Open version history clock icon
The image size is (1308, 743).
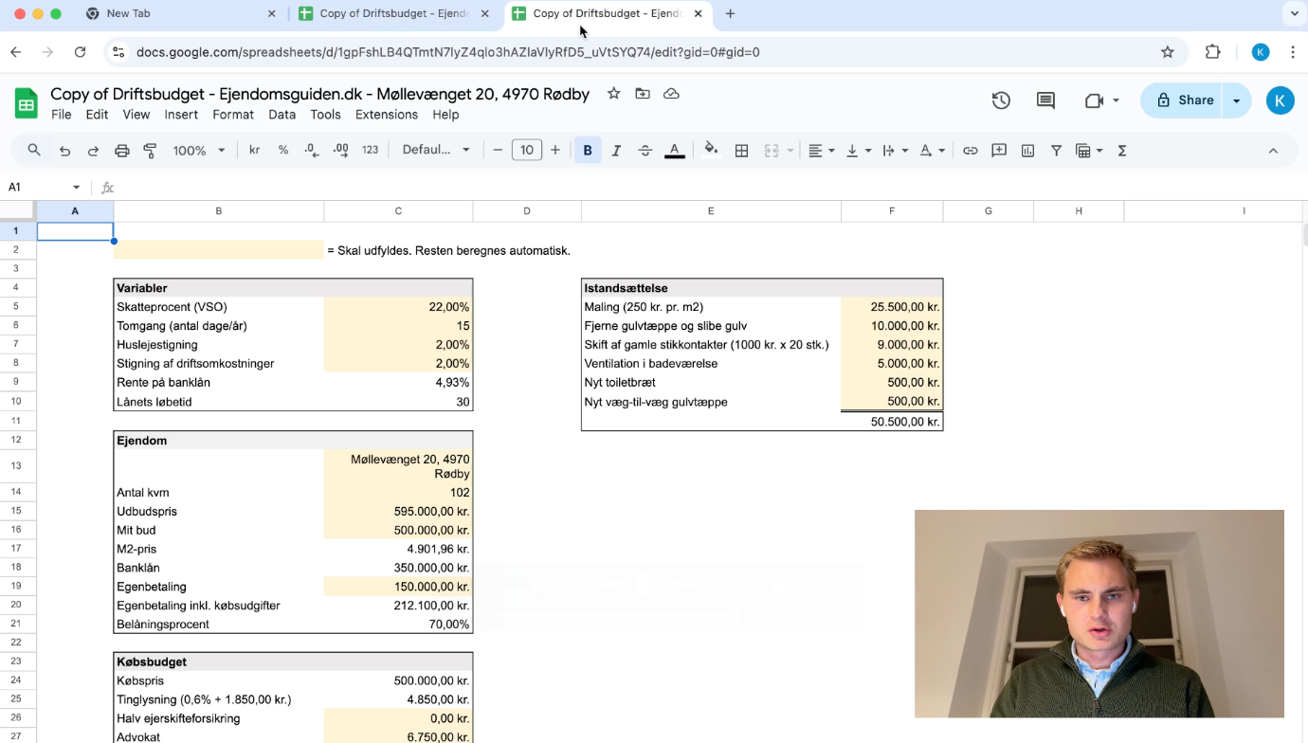click(x=1001, y=100)
